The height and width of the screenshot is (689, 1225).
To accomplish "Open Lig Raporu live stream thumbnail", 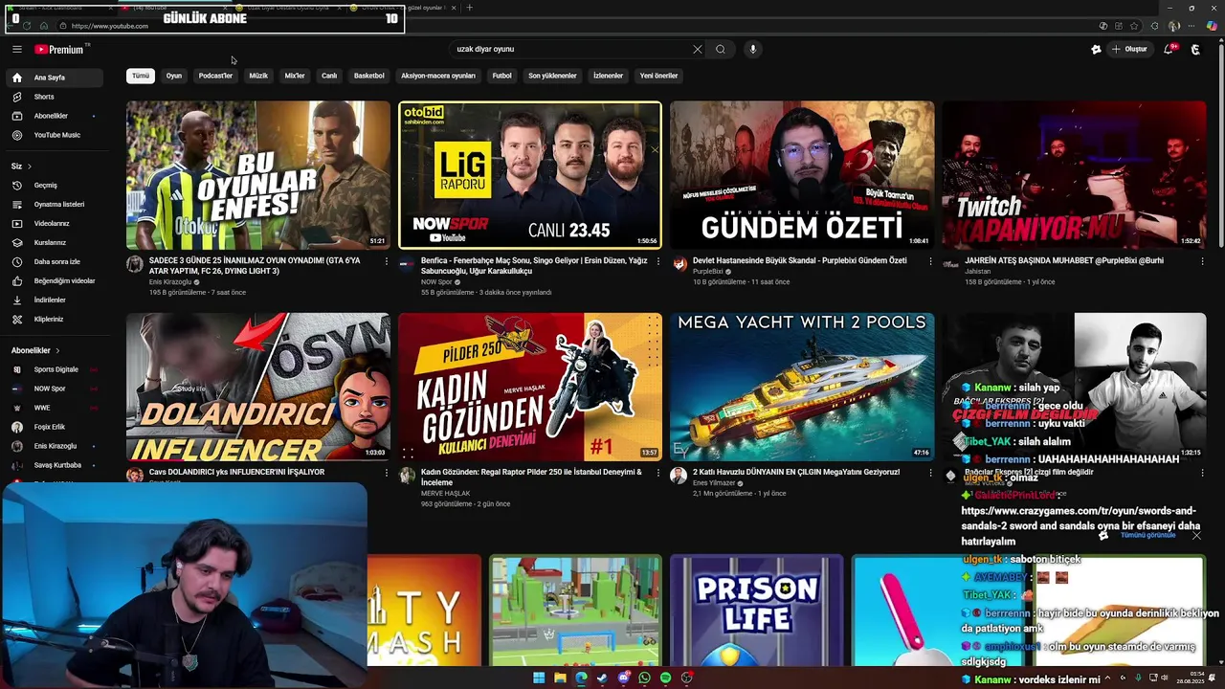I will click(x=530, y=175).
